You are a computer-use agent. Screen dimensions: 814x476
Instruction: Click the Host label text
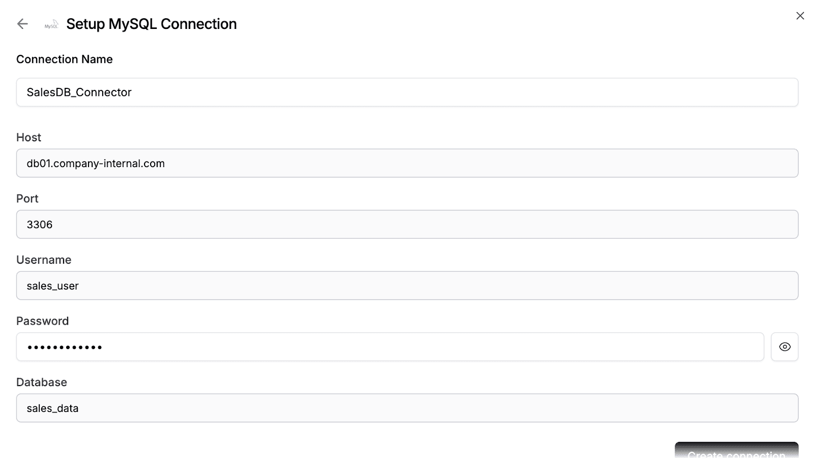point(28,138)
